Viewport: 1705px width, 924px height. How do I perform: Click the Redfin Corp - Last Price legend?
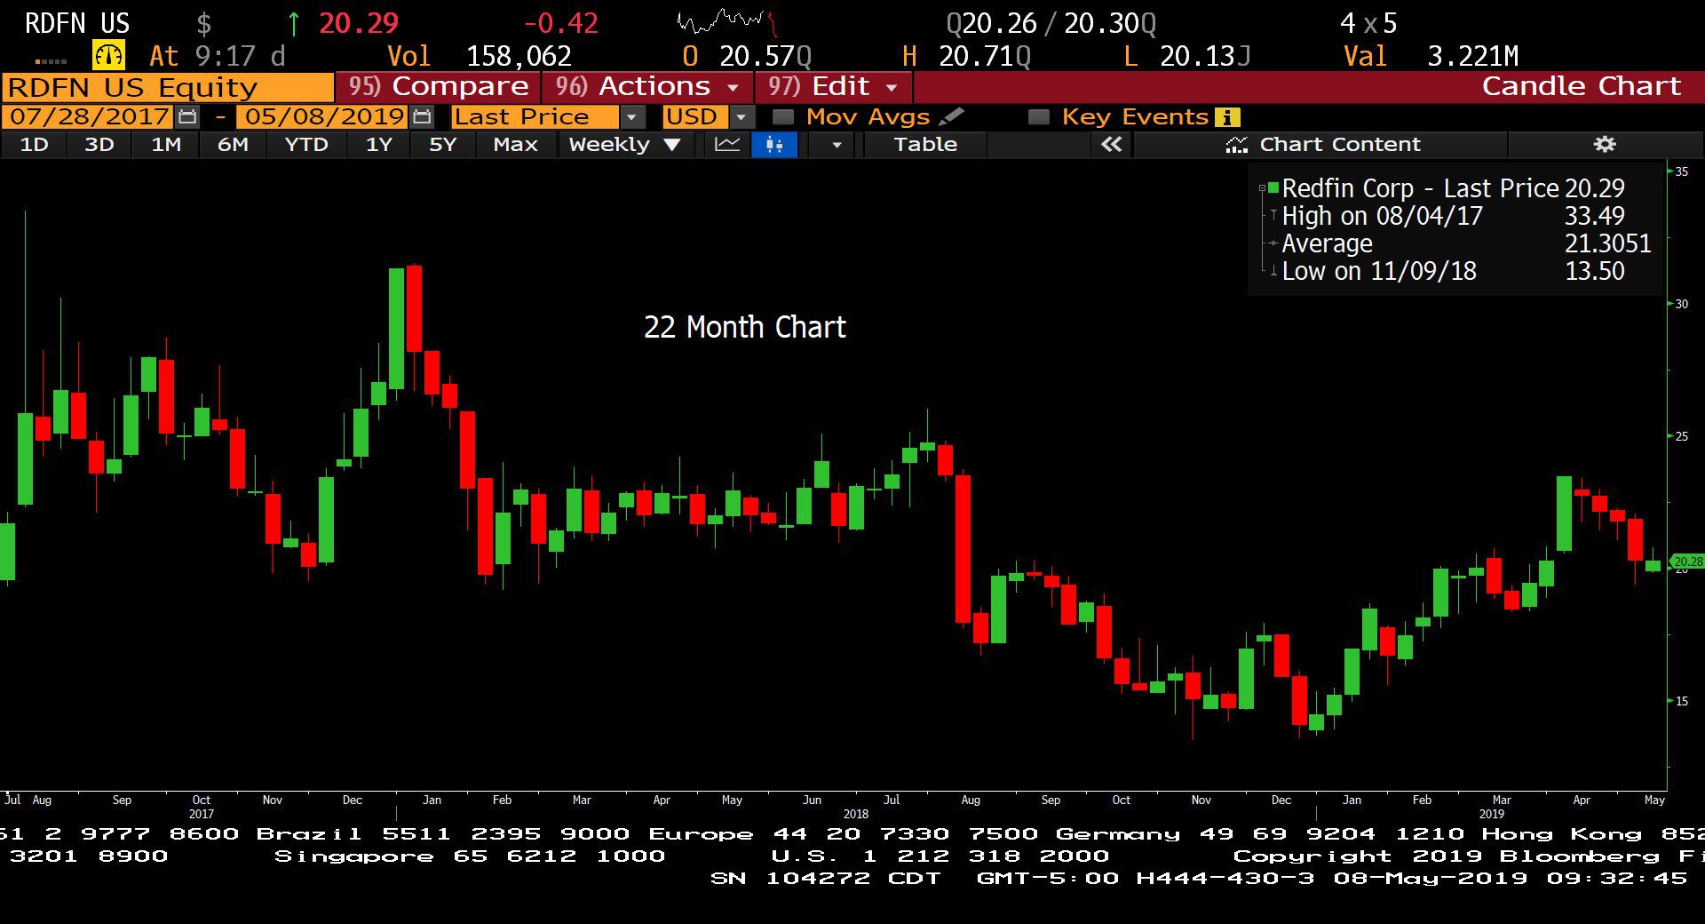pyautogui.click(x=1453, y=188)
